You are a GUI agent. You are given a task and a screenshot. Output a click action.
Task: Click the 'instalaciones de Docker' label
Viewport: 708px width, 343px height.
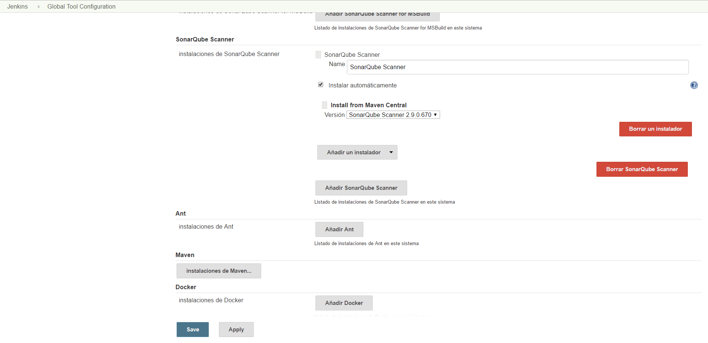tap(211, 300)
